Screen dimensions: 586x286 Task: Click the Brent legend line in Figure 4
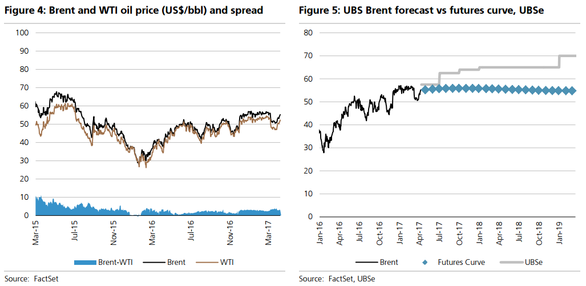(149, 263)
